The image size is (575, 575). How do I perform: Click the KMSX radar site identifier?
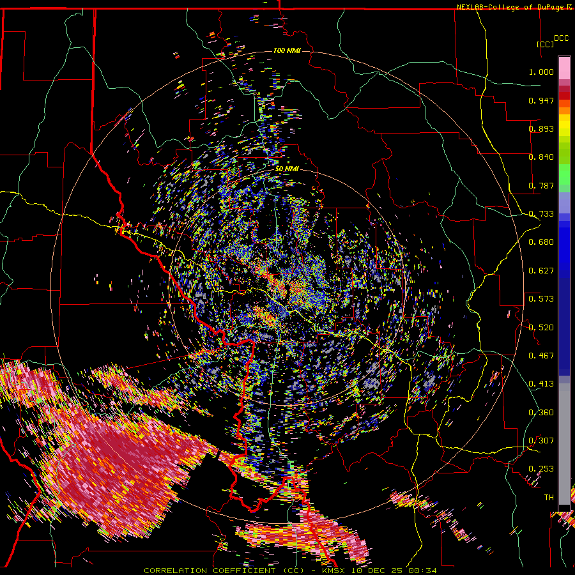[x=335, y=571]
